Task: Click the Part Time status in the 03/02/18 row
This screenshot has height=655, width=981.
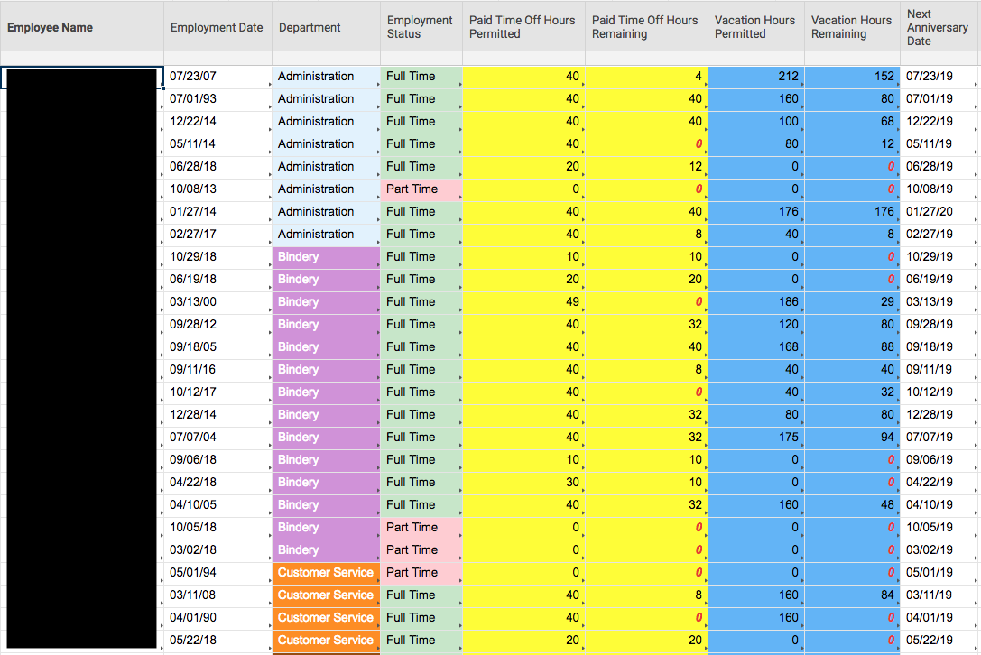Action: tap(421, 550)
